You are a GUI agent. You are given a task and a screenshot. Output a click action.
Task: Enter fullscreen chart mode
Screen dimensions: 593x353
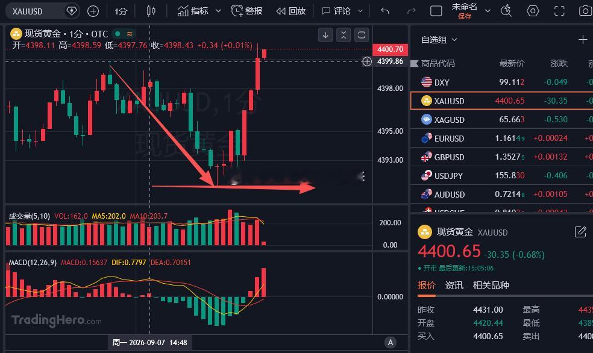click(x=559, y=11)
